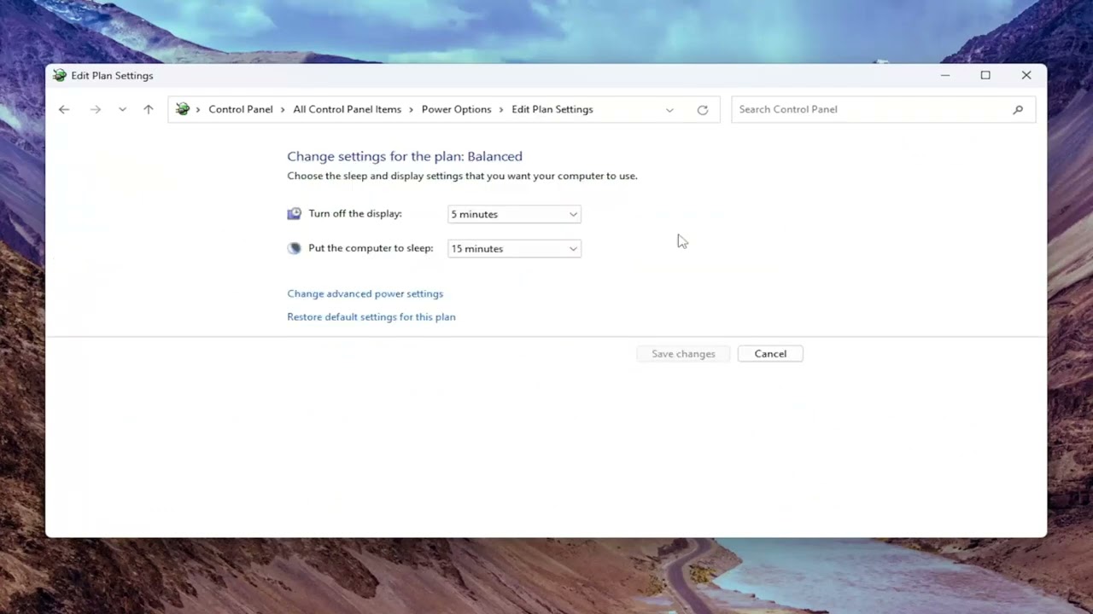
Task: Click the sleep moon icon
Action: pyautogui.click(x=295, y=248)
